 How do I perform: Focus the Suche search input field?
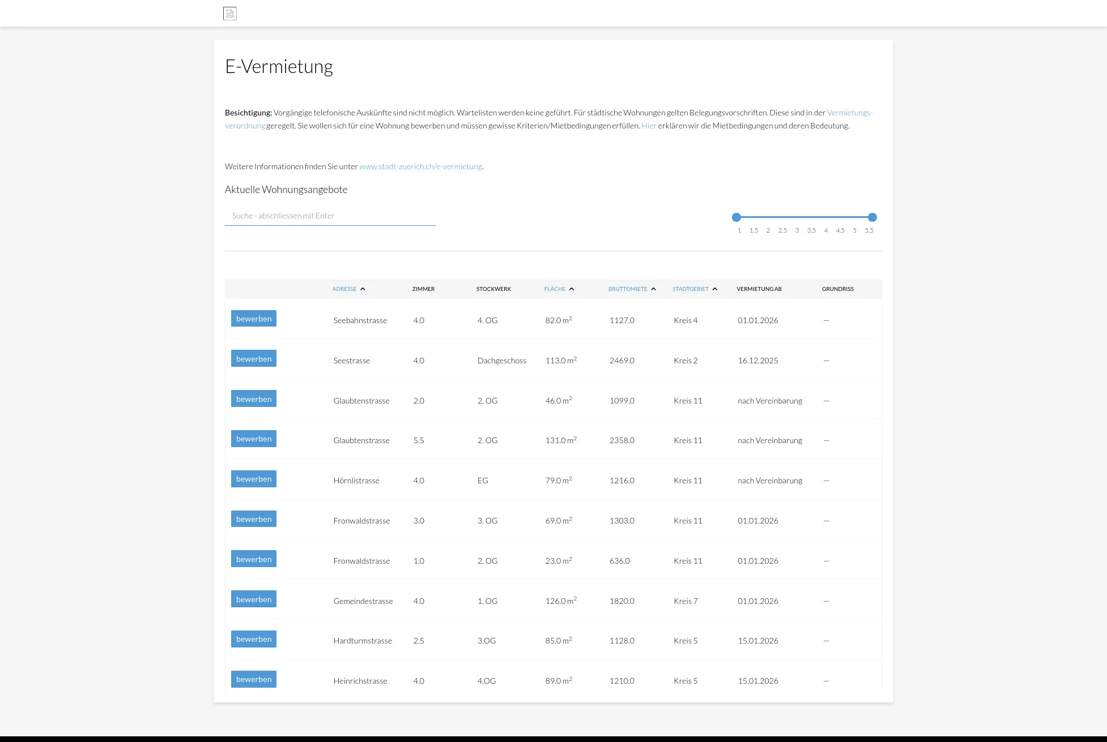tap(330, 216)
